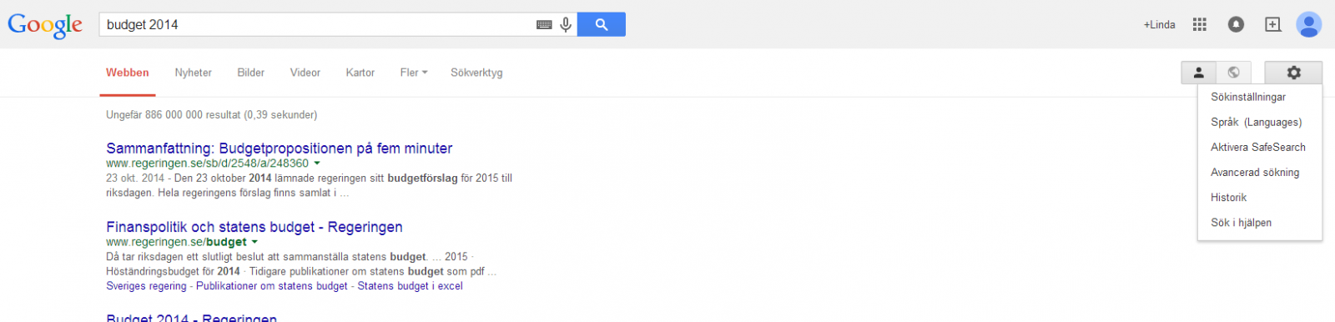Open Finanspolitik och statens budget result
The height and width of the screenshot is (322, 1335).
click(254, 227)
